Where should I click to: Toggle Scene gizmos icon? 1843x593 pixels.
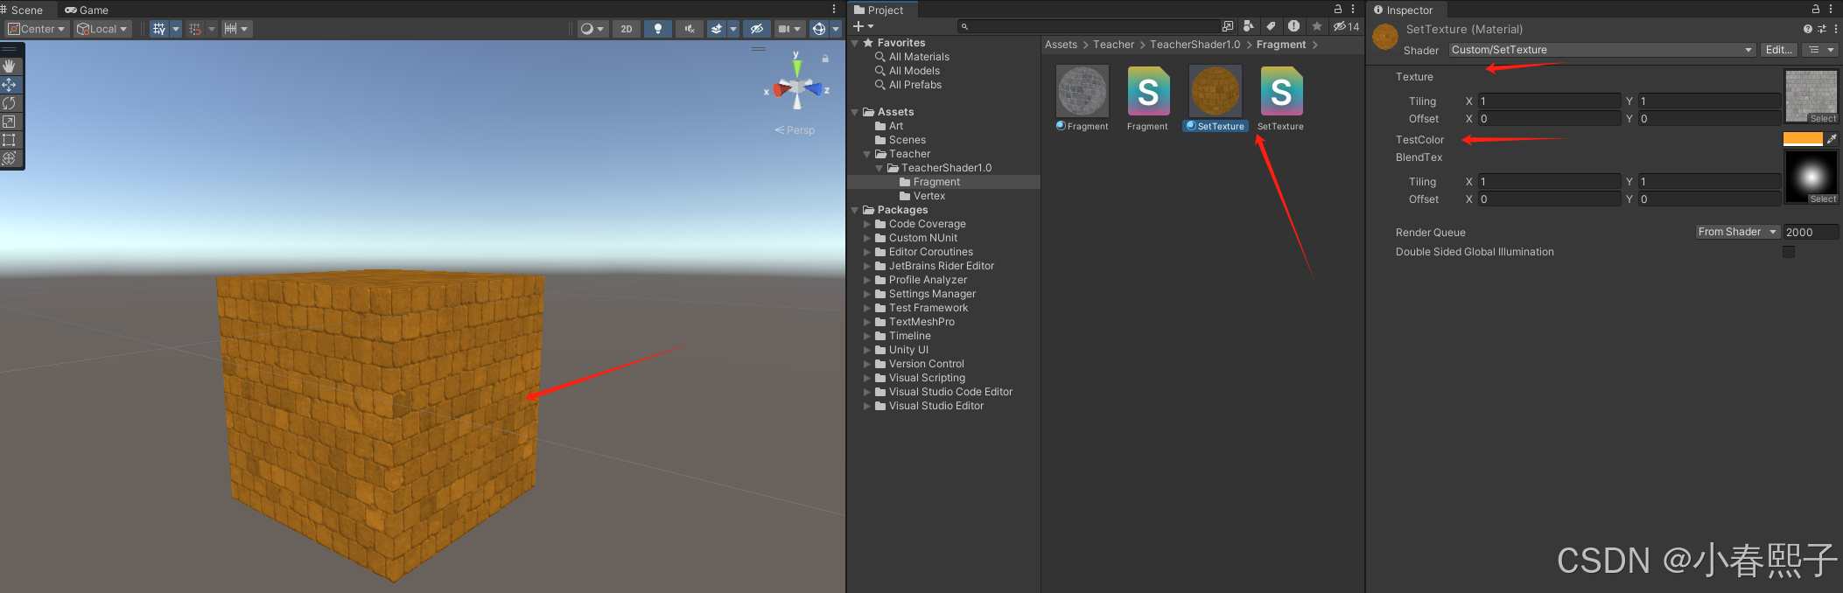pos(819,29)
